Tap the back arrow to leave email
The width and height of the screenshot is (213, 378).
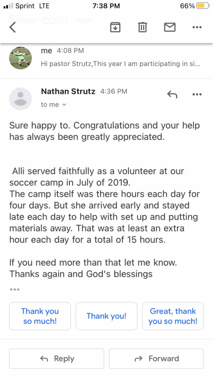[x=12, y=27]
